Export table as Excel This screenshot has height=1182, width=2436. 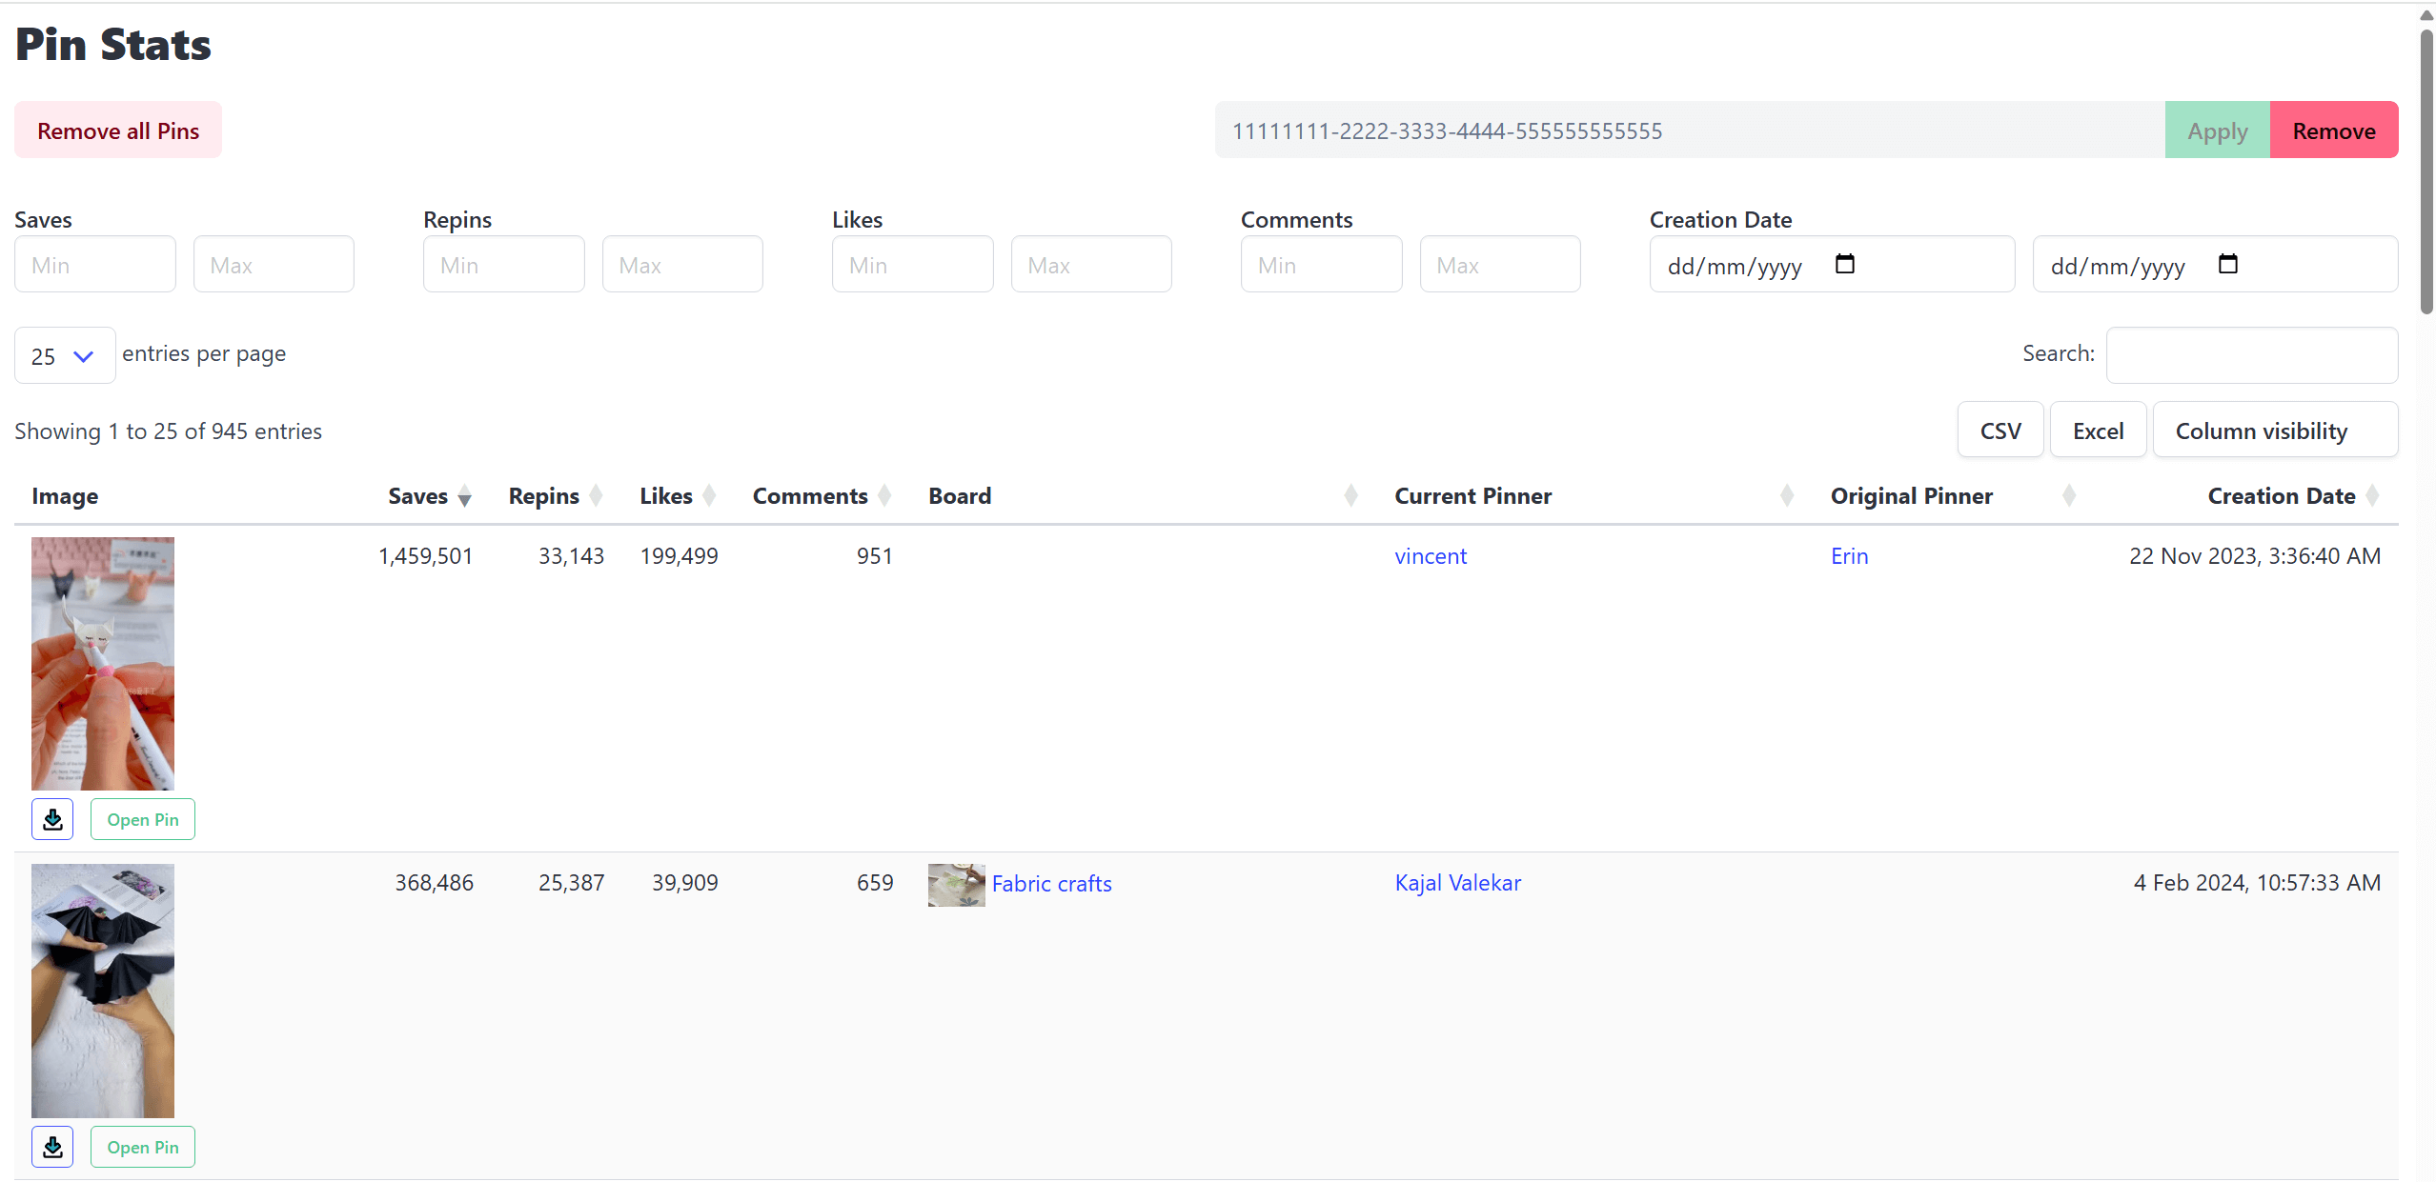pos(2098,431)
